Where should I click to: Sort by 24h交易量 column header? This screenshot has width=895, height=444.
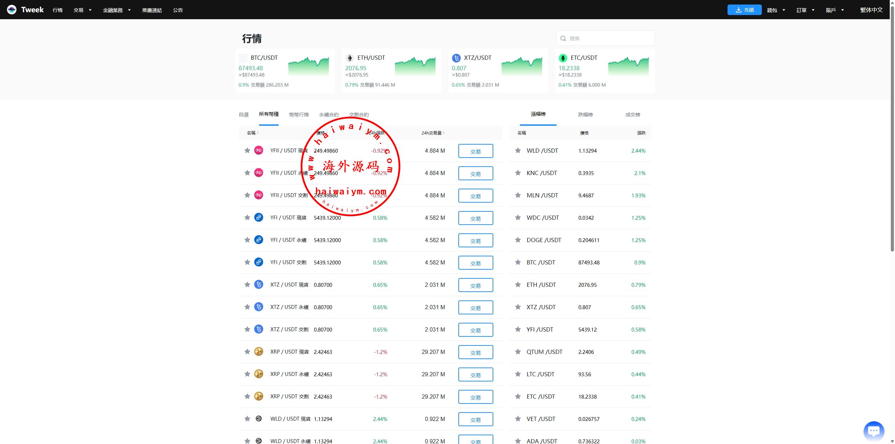point(433,133)
